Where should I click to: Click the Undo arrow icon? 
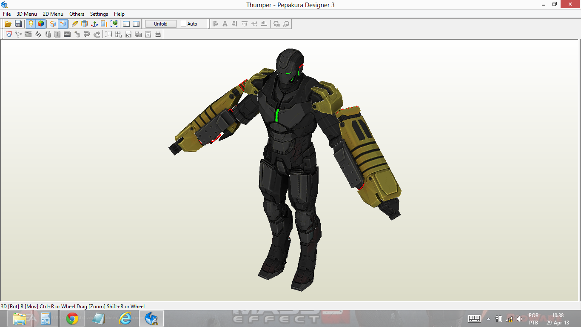[x=87, y=34]
